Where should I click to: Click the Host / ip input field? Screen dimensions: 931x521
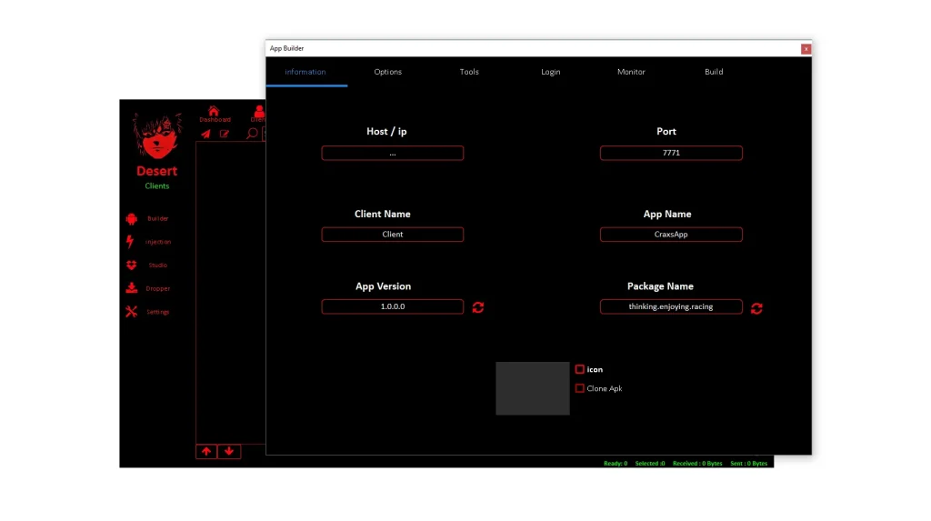pyautogui.click(x=392, y=153)
